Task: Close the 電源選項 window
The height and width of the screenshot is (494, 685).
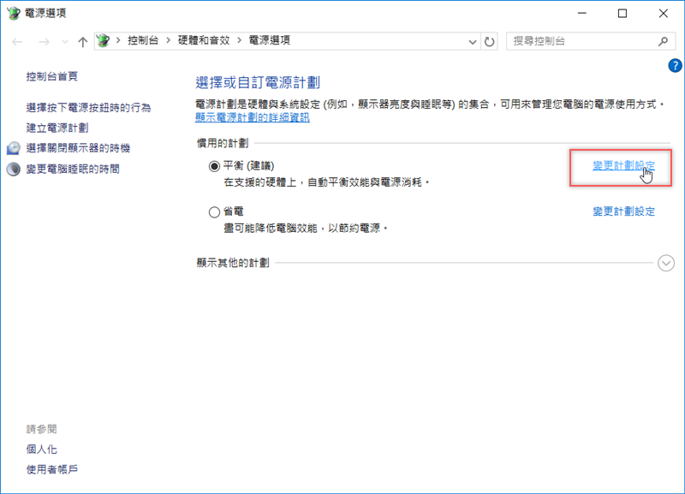Action: click(x=663, y=13)
